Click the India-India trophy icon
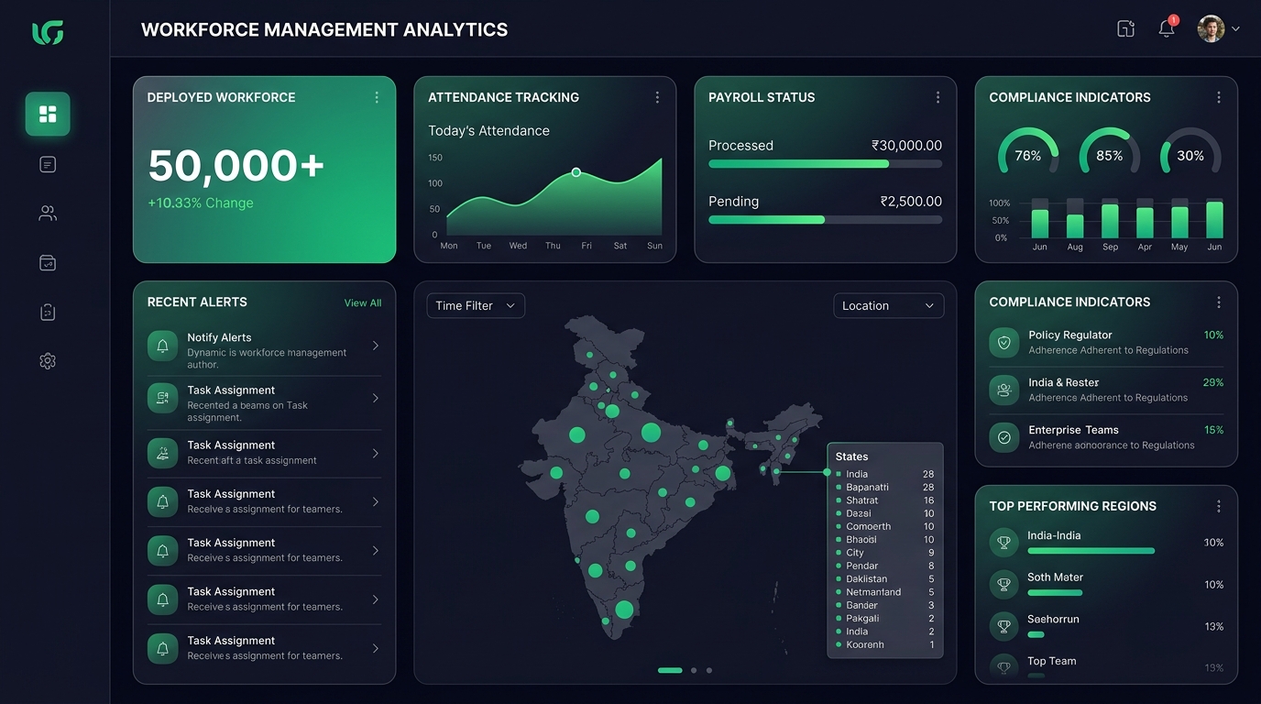1261x704 pixels. pyautogui.click(x=1004, y=543)
